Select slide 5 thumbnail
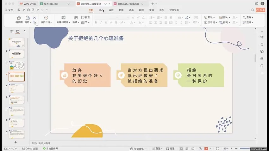The width and height of the screenshot is (269, 151). point(17,88)
